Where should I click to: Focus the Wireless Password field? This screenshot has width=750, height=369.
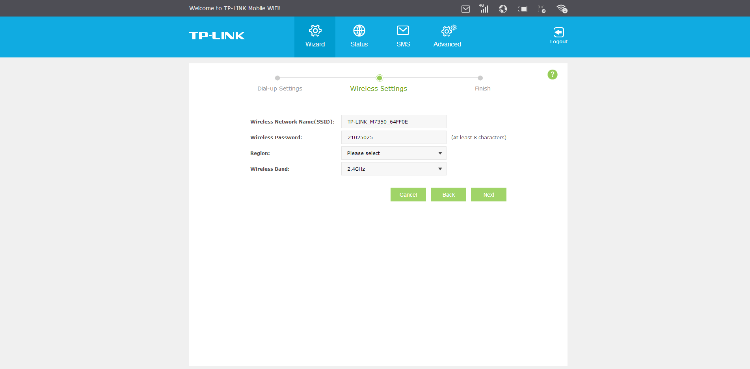(x=393, y=137)
